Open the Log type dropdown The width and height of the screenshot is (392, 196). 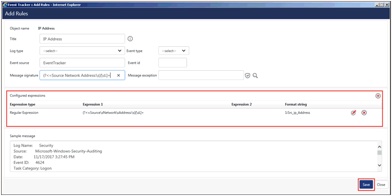pyautogui.click(x=82, y=51)
